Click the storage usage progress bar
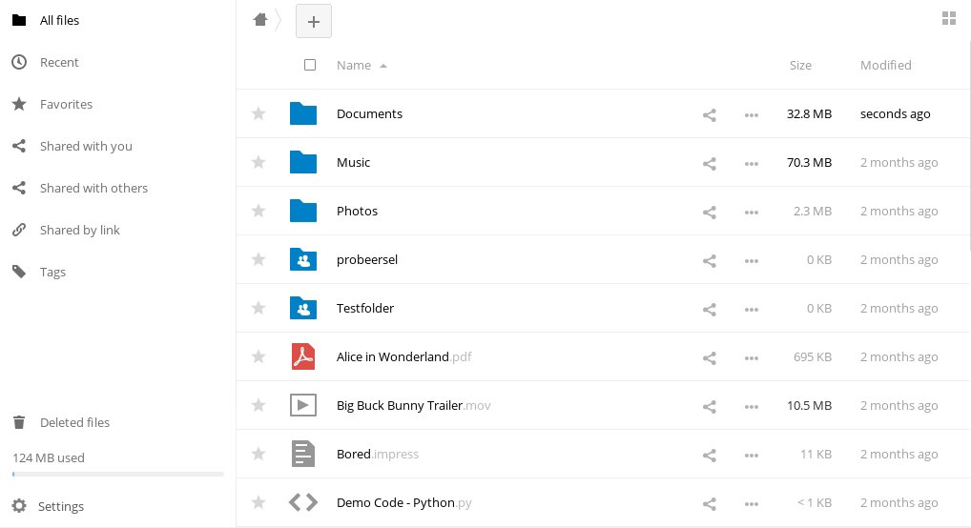The width and height of the screenshot is (971, 528). [x=118, y=474]
